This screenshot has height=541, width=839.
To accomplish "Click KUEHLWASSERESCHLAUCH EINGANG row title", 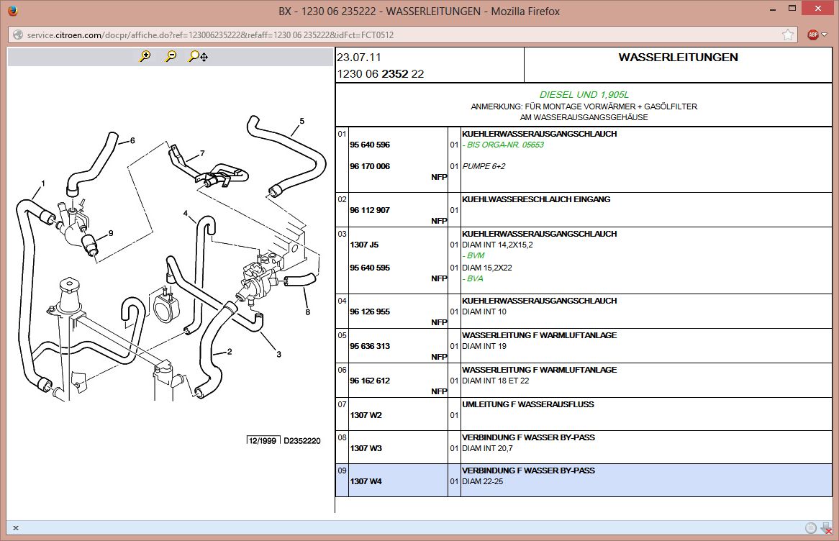I will pos(536,199).
